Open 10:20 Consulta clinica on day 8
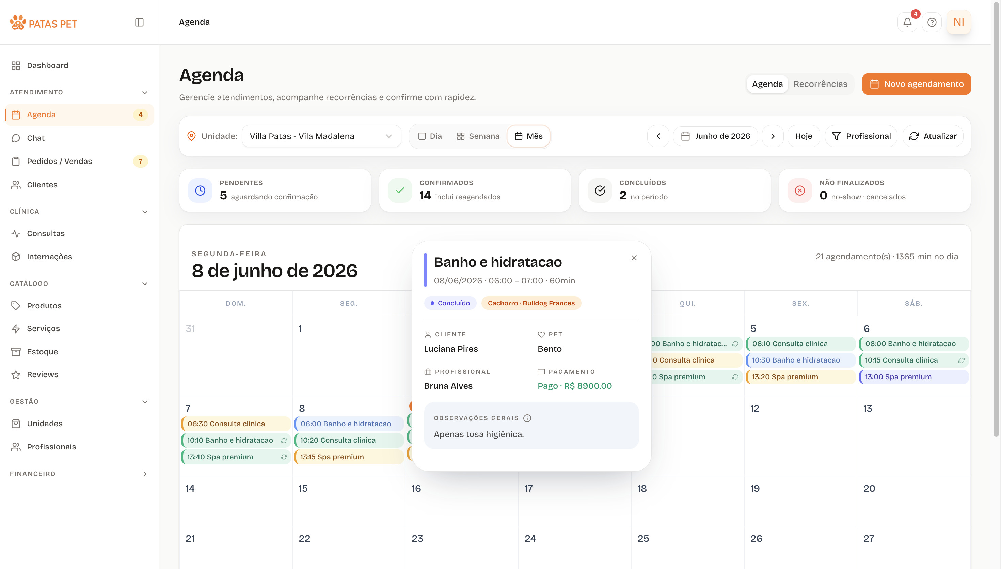 349,440
